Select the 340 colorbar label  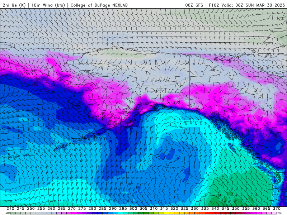pos(215,209)
